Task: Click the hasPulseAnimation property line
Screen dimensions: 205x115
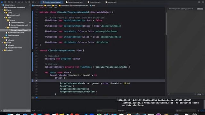Action: click(73, 20)
